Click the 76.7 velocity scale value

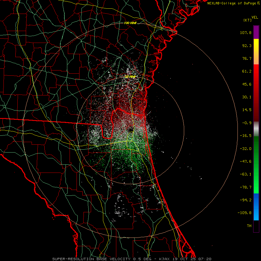[x=247, y=58]
